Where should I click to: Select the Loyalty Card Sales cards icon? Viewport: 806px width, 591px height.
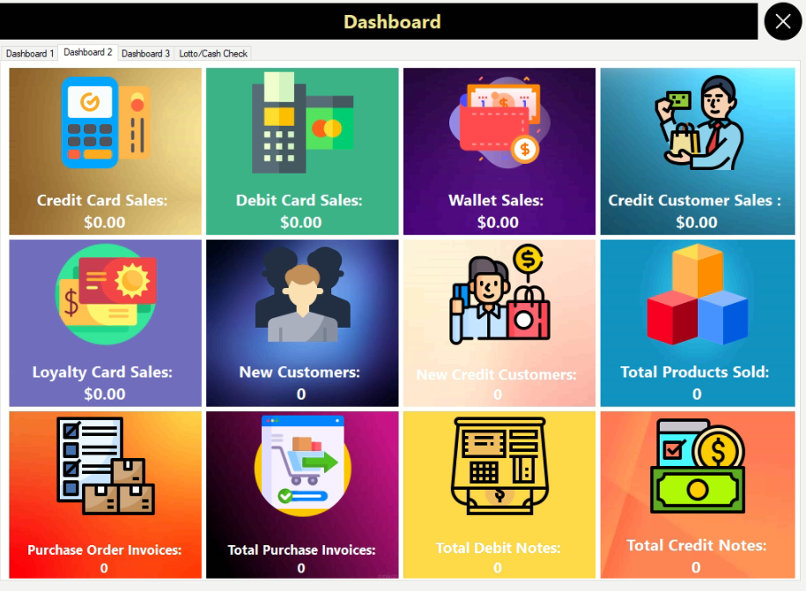(x=106, y=294)
